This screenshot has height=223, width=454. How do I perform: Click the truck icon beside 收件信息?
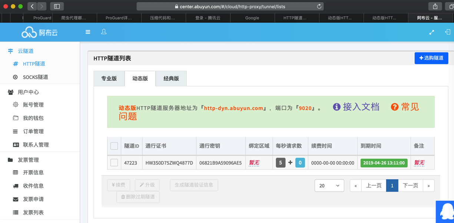tap(16, 186)
